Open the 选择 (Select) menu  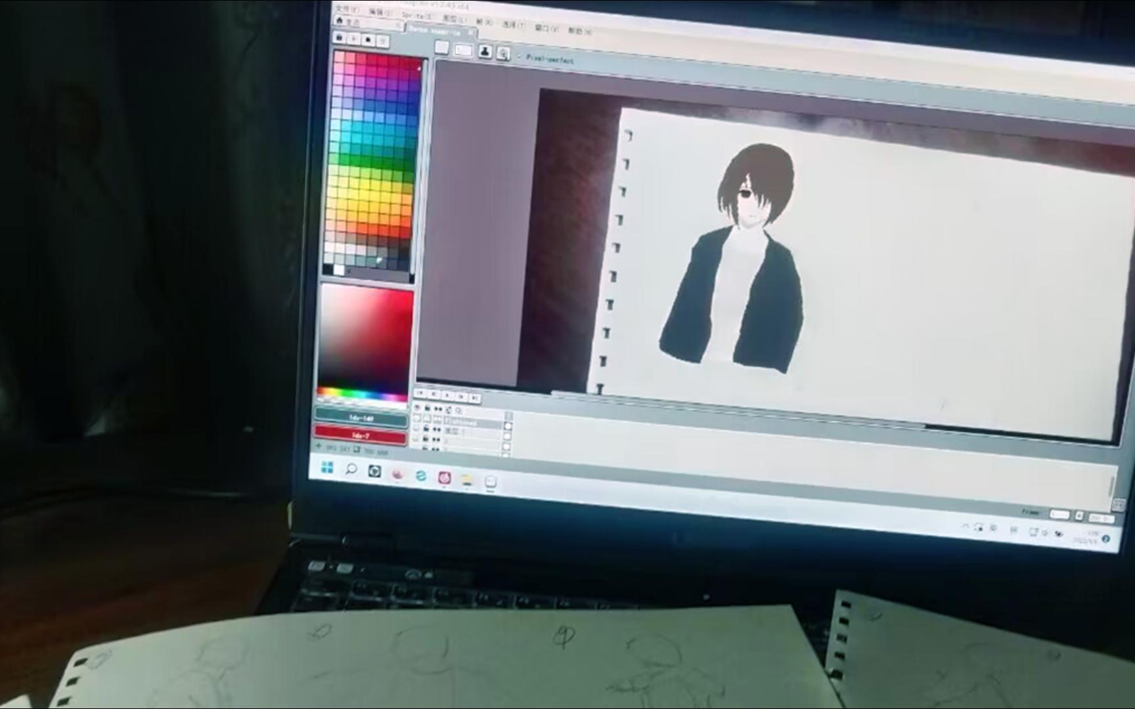[x=514, y=24]
